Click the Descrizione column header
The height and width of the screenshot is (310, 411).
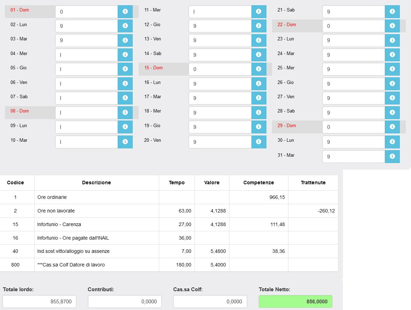pyautogui.click(x=96, y=183)
